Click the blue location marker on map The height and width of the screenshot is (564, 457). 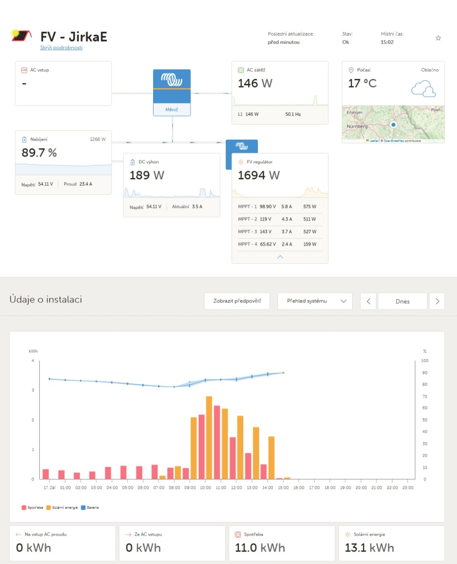point(394,124)
